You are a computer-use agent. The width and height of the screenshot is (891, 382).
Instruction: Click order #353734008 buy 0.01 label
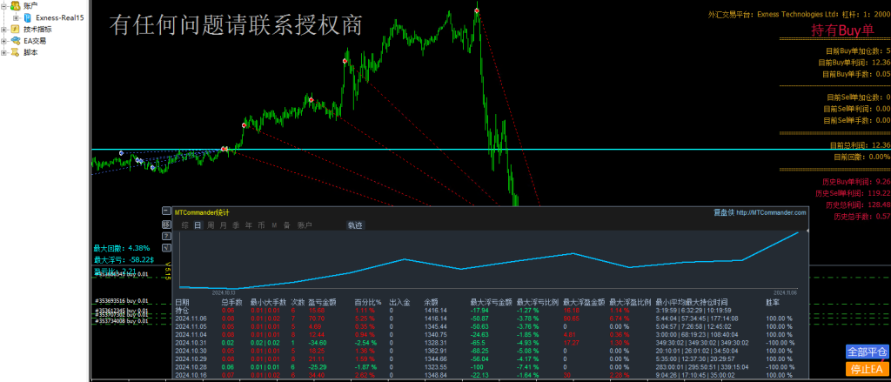click(x=122, y=322)
